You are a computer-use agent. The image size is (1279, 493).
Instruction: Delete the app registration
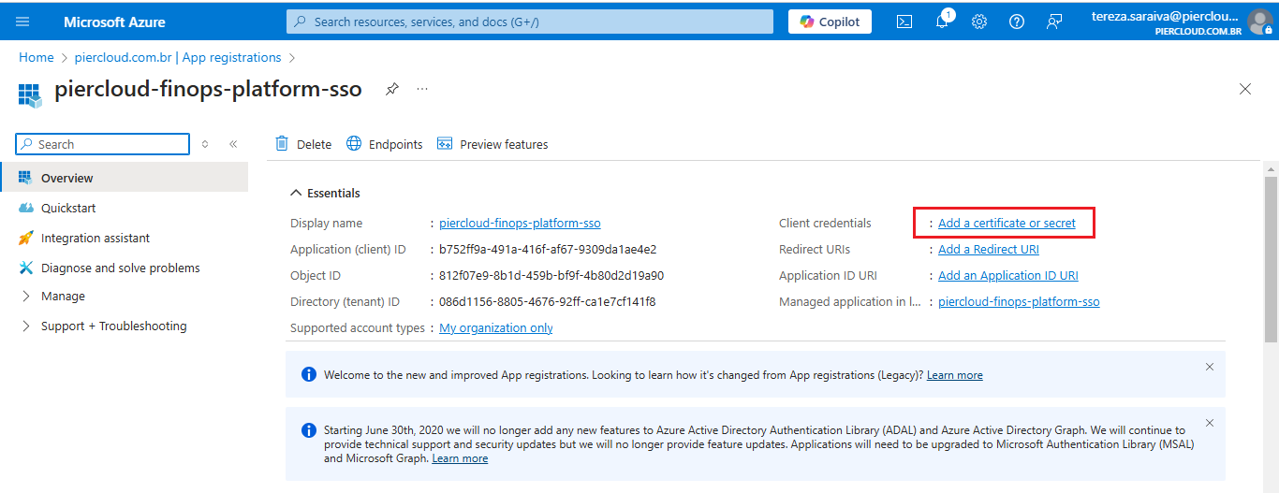tap(303, 144)
